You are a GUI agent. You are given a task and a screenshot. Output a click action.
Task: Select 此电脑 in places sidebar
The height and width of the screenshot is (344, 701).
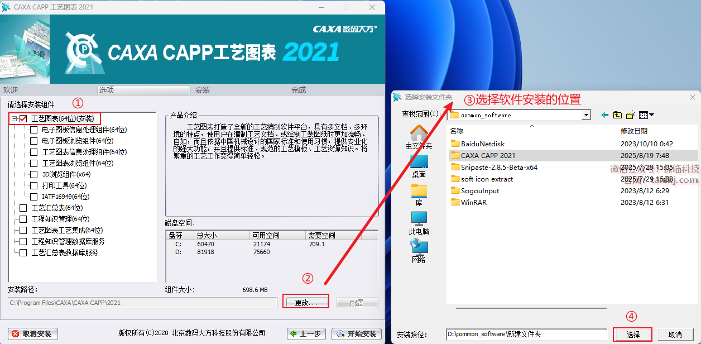click(419, 223)
